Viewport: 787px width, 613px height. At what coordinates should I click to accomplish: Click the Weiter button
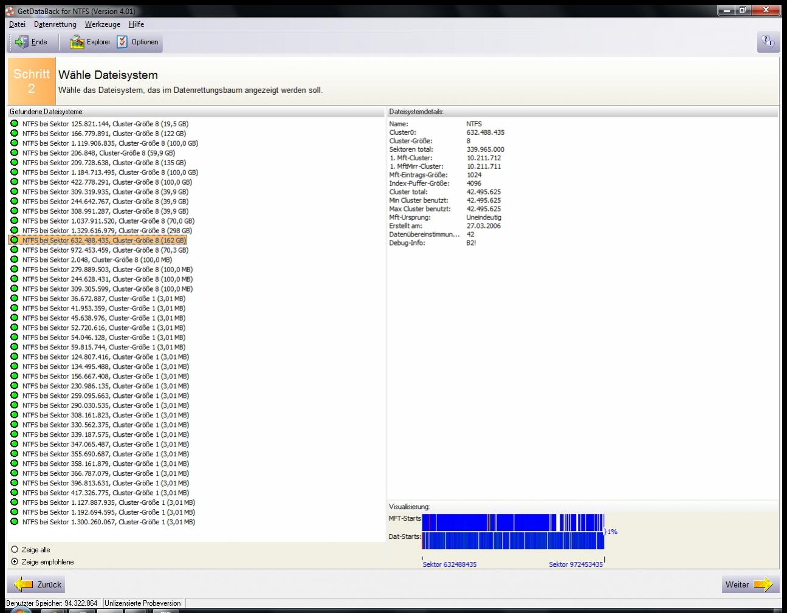[750, 584]
